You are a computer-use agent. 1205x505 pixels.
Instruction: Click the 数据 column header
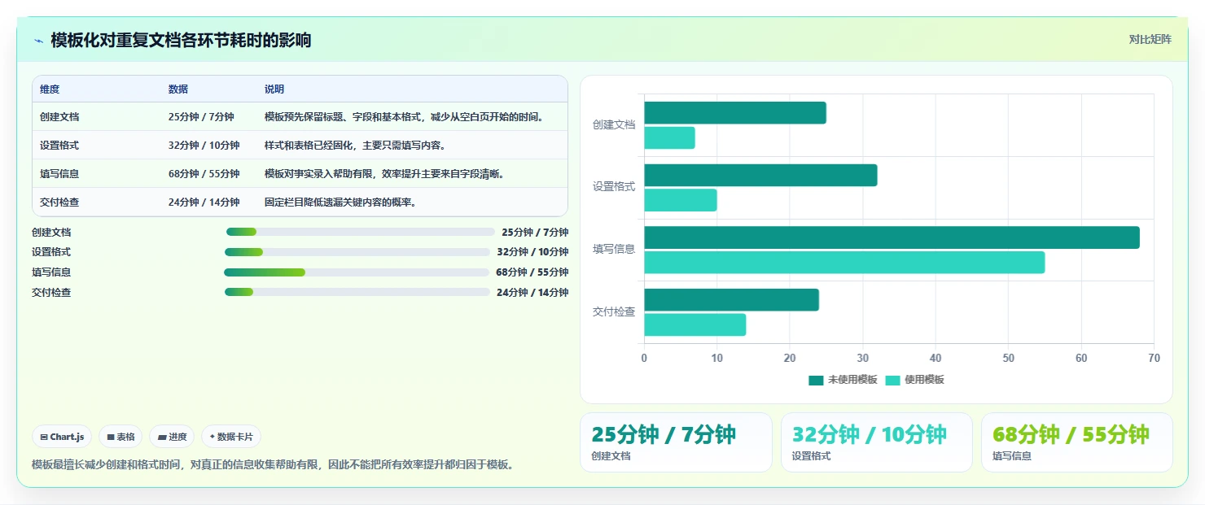(178, 89)
